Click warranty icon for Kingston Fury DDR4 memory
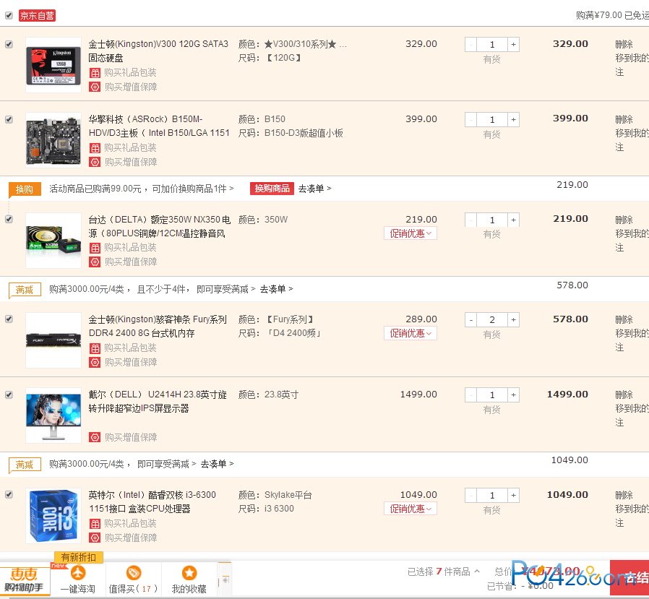The height and width of the screenshot is (599, 649). point(95,363)
